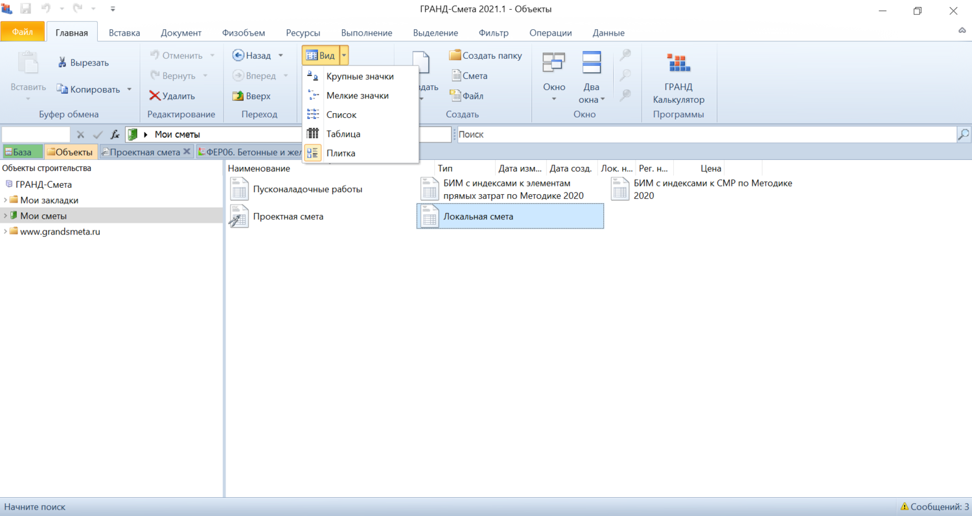The image size is (972, 516).
Task: Open the Вид dropdown arrow
Action: pos(344,56)
